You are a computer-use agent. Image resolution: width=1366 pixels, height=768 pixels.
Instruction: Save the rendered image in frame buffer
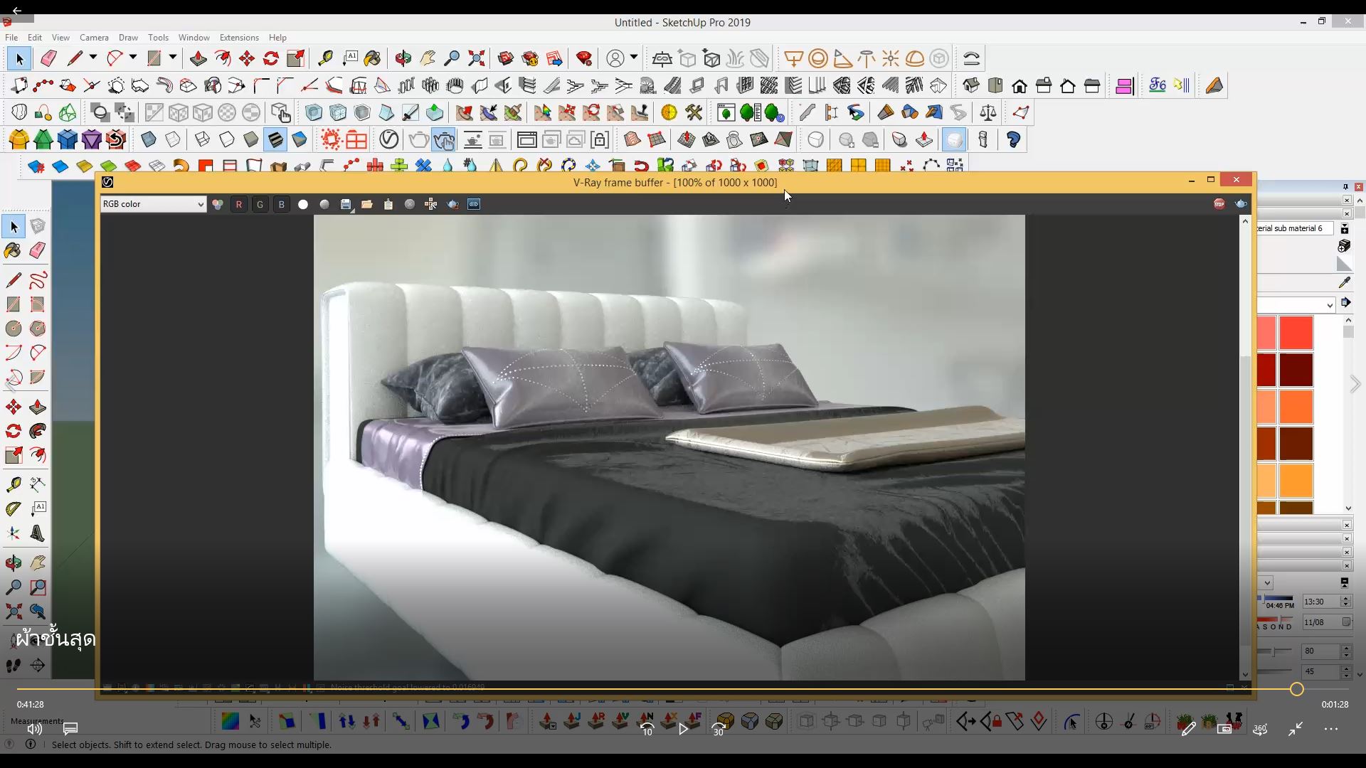[x=346, y=204]
